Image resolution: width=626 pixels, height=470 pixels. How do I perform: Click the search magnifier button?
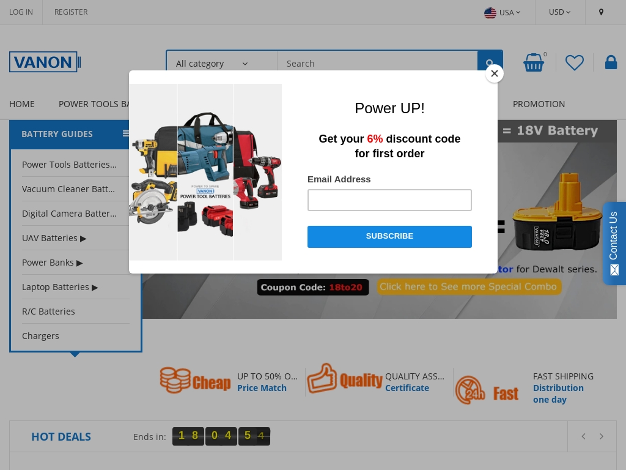point(490,63)
